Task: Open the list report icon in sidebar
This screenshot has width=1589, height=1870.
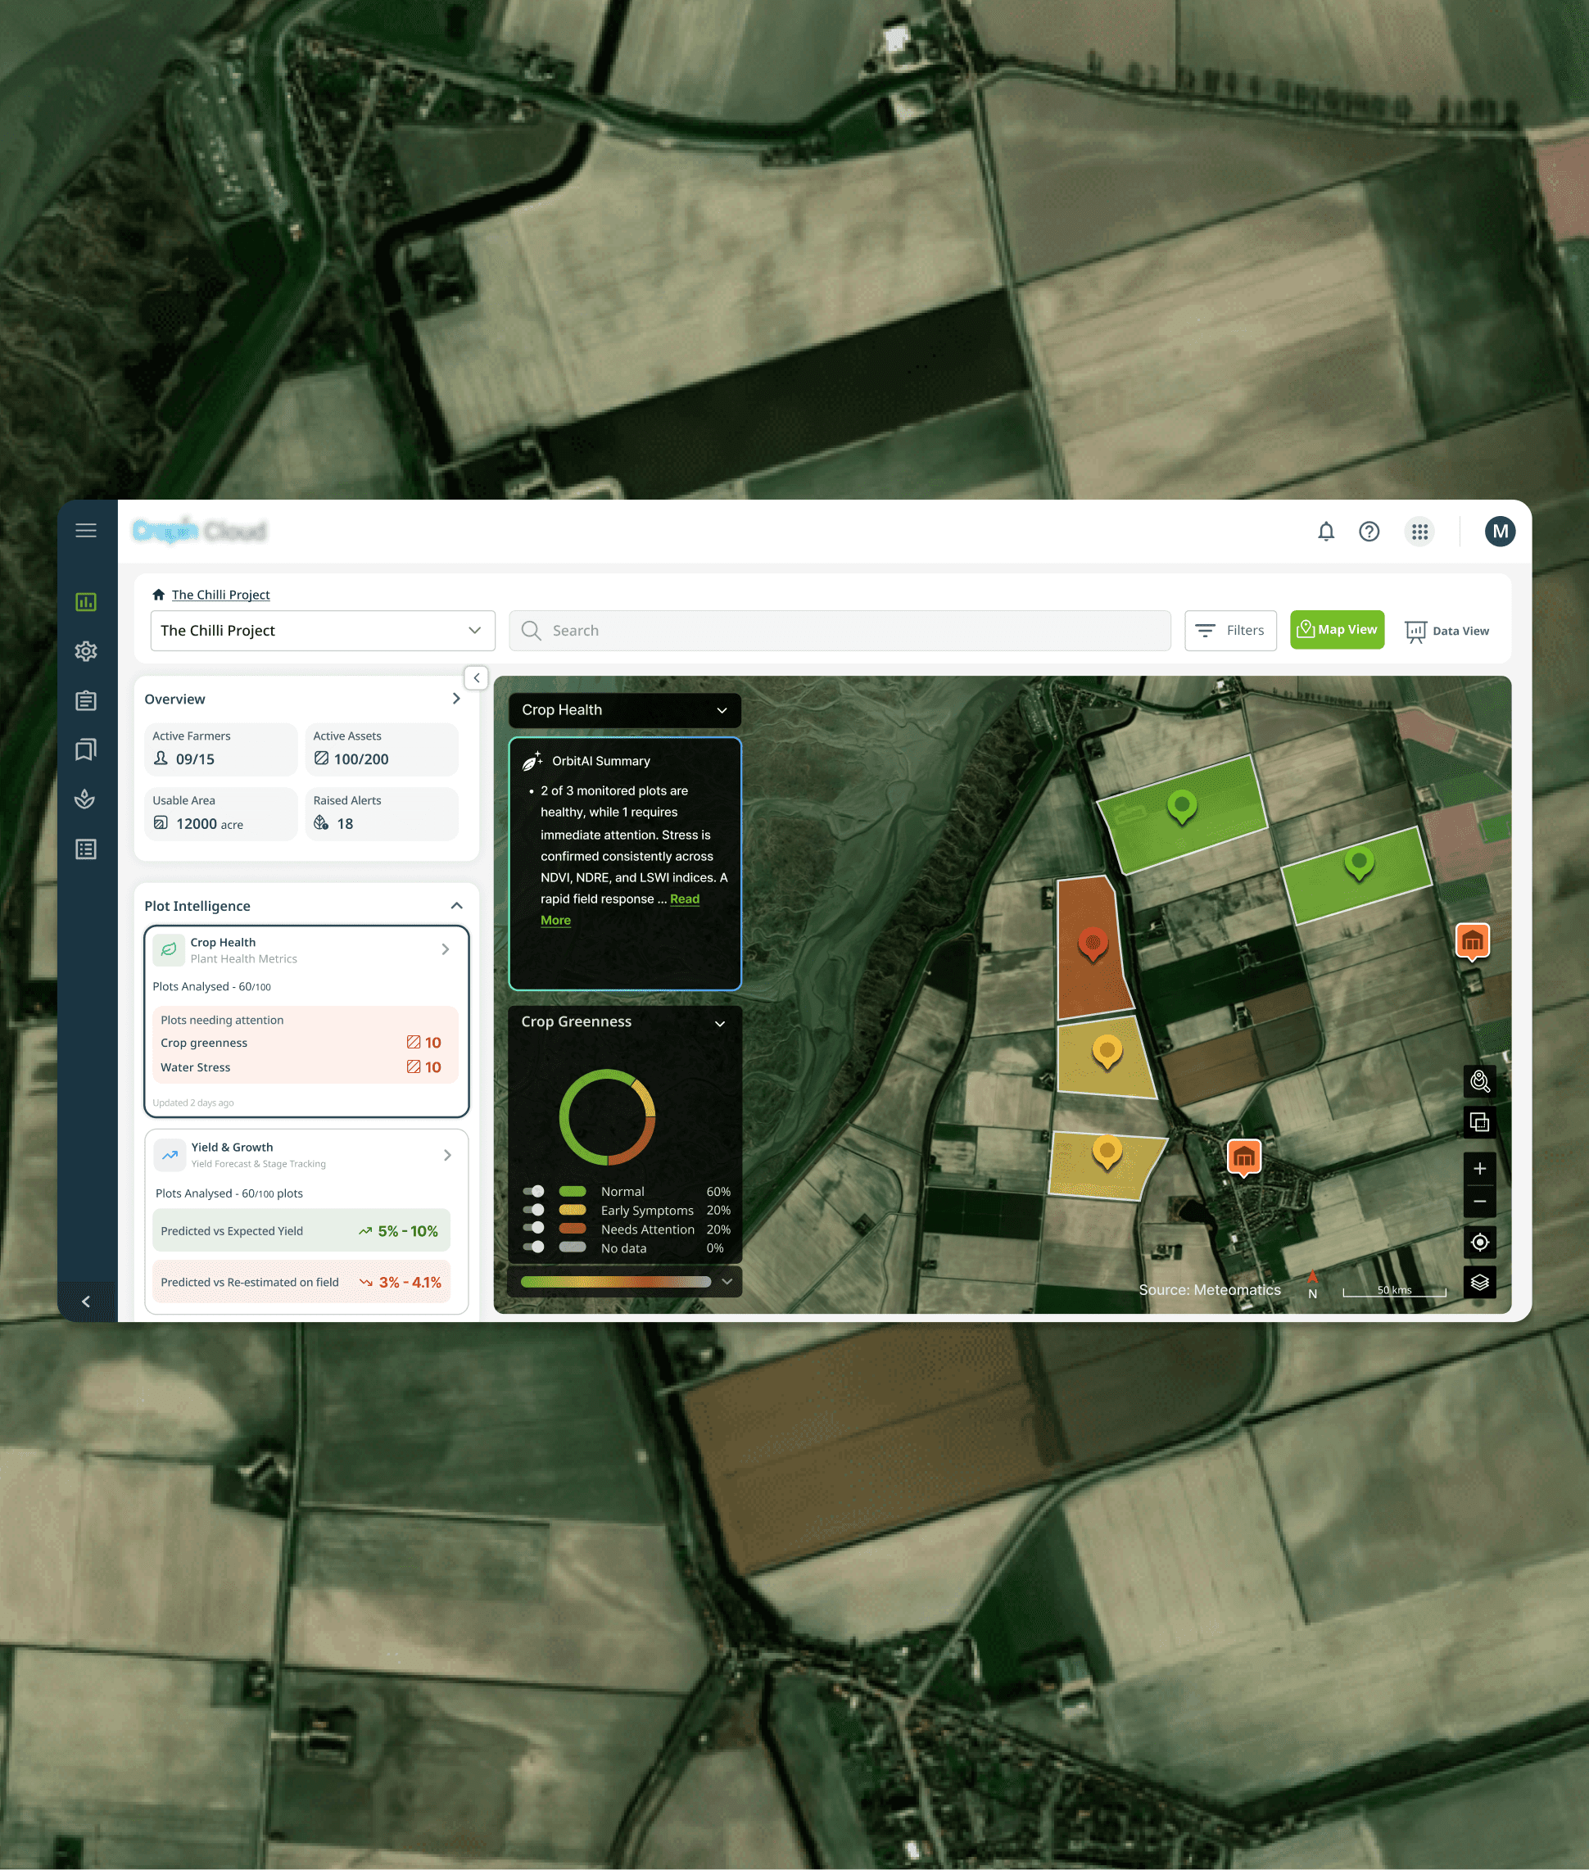Action: pos(85,849)
